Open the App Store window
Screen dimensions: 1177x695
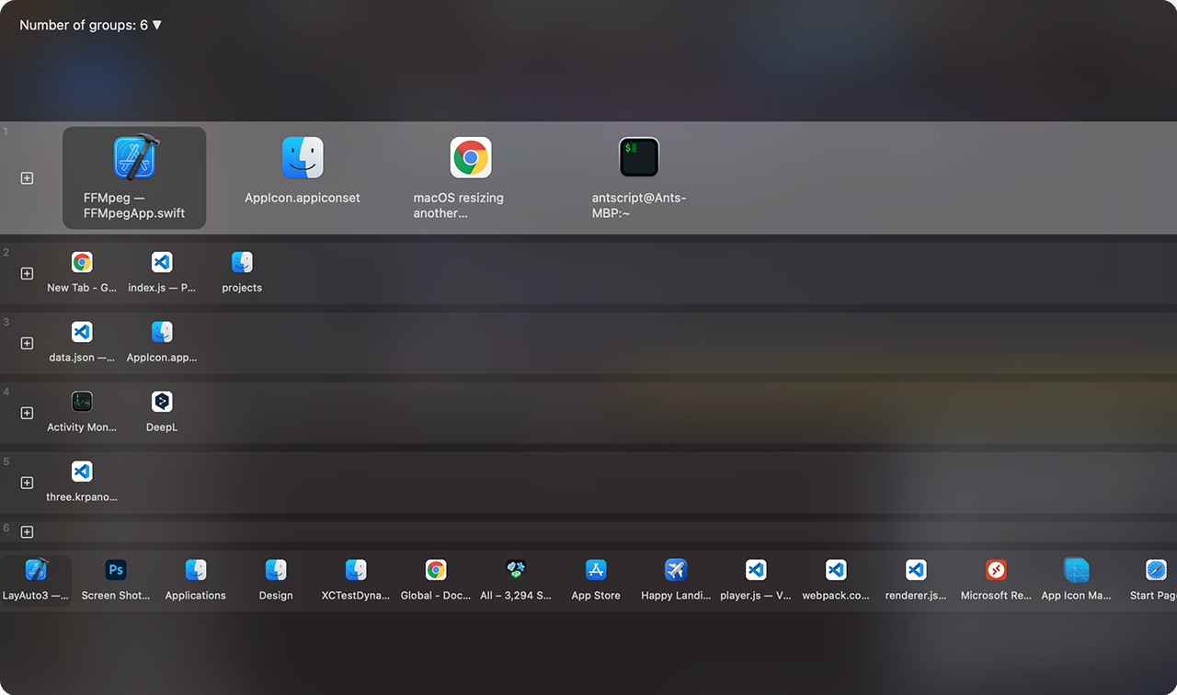click(x=596, y=580)
